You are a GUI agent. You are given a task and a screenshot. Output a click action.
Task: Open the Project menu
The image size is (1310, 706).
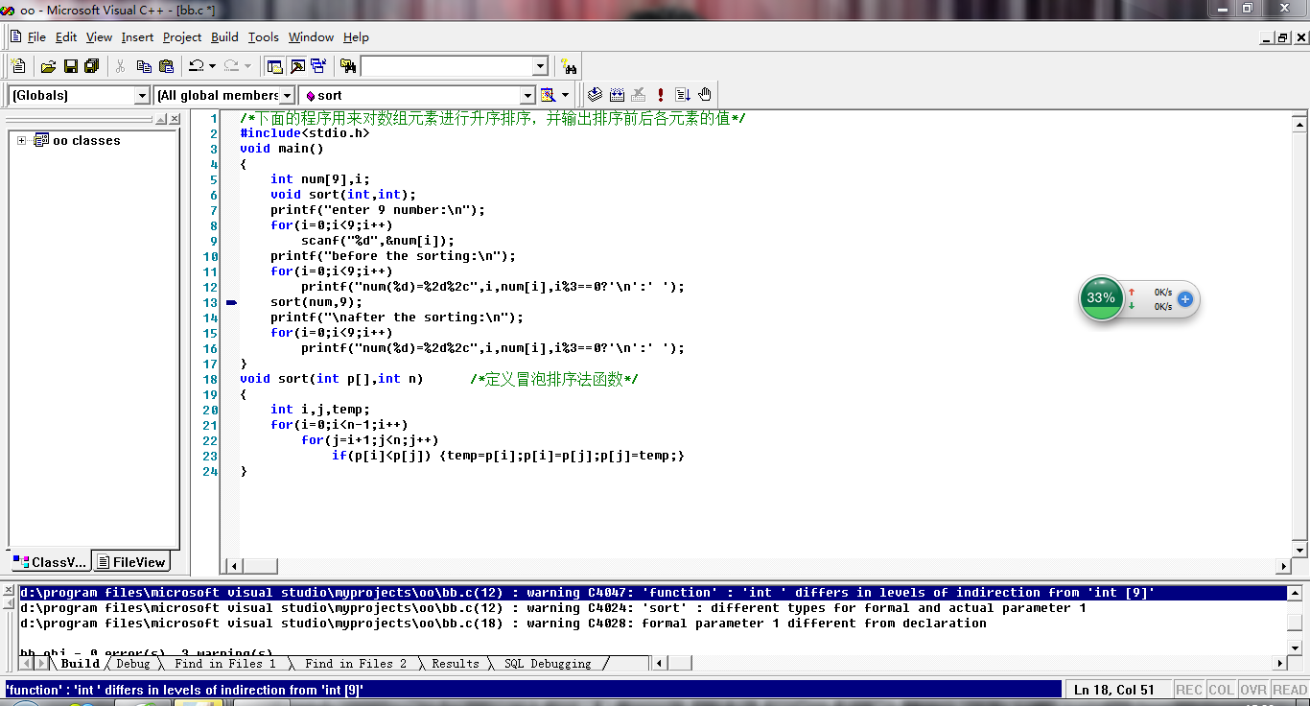[182, 36]
